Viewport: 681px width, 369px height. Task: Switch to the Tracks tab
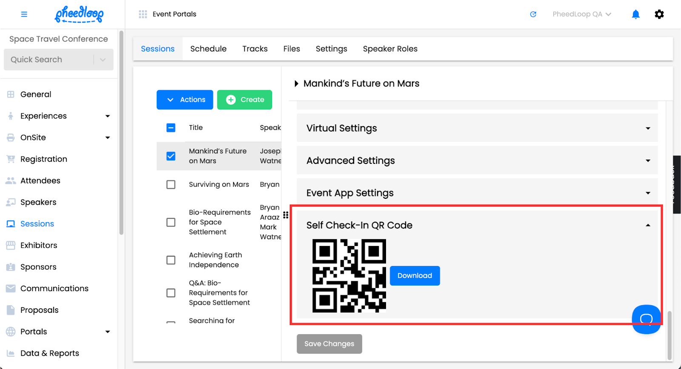(255, 49)
